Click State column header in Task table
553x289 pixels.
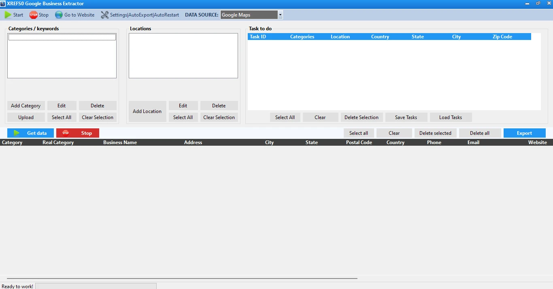pos(418,37)
